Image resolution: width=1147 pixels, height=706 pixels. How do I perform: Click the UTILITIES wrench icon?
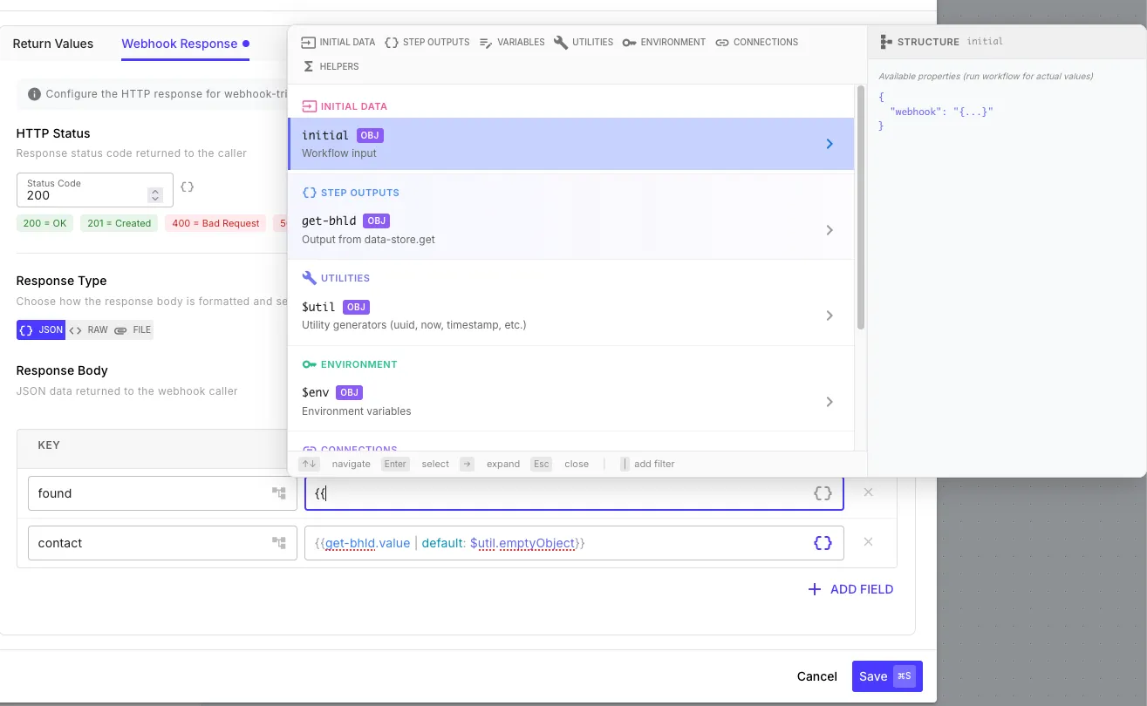point(563,42)
